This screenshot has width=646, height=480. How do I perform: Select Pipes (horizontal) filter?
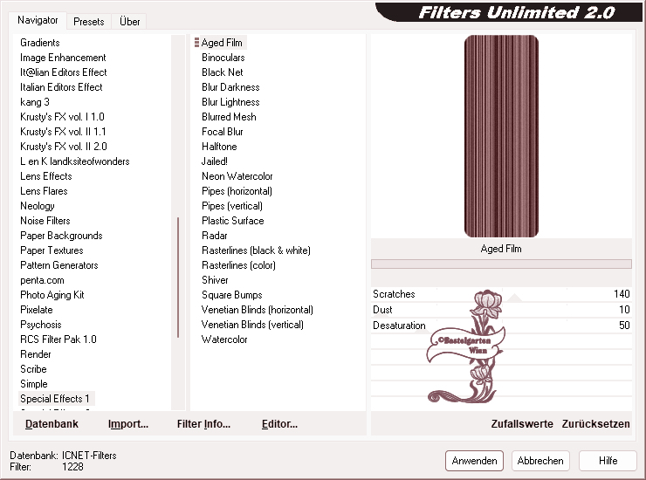(x=237, y=191)
